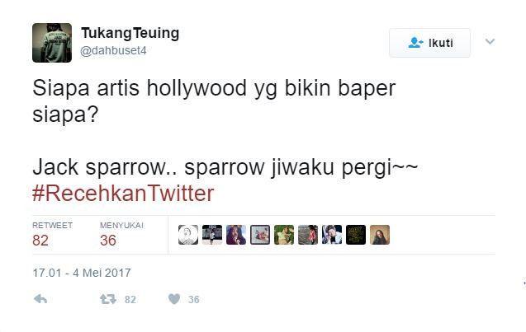Open the tweet options chevron dropdown
The height and width of the screenshot is (332, 526).
(490, 41)
